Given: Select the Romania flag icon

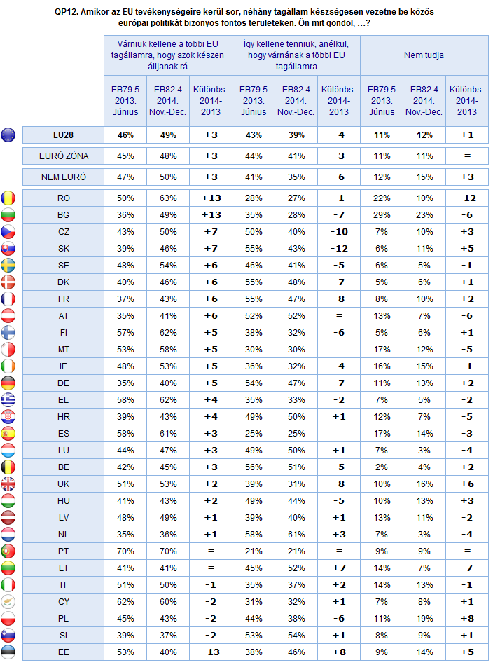Looking at the screenshot, I should (8, 198).
